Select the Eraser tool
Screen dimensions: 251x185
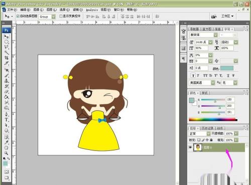coord(7,91)
